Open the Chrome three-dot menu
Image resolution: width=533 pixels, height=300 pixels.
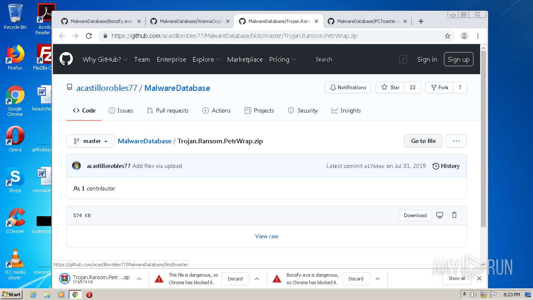point(478,36)
